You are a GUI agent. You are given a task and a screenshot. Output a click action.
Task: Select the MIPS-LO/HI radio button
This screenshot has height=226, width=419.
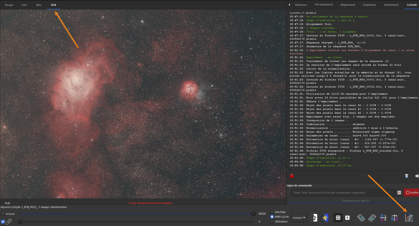pos(272,217)
